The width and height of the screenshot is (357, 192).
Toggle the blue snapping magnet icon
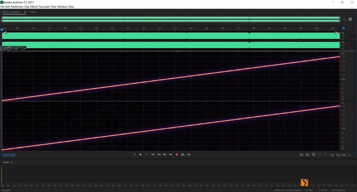pos(344,29)
